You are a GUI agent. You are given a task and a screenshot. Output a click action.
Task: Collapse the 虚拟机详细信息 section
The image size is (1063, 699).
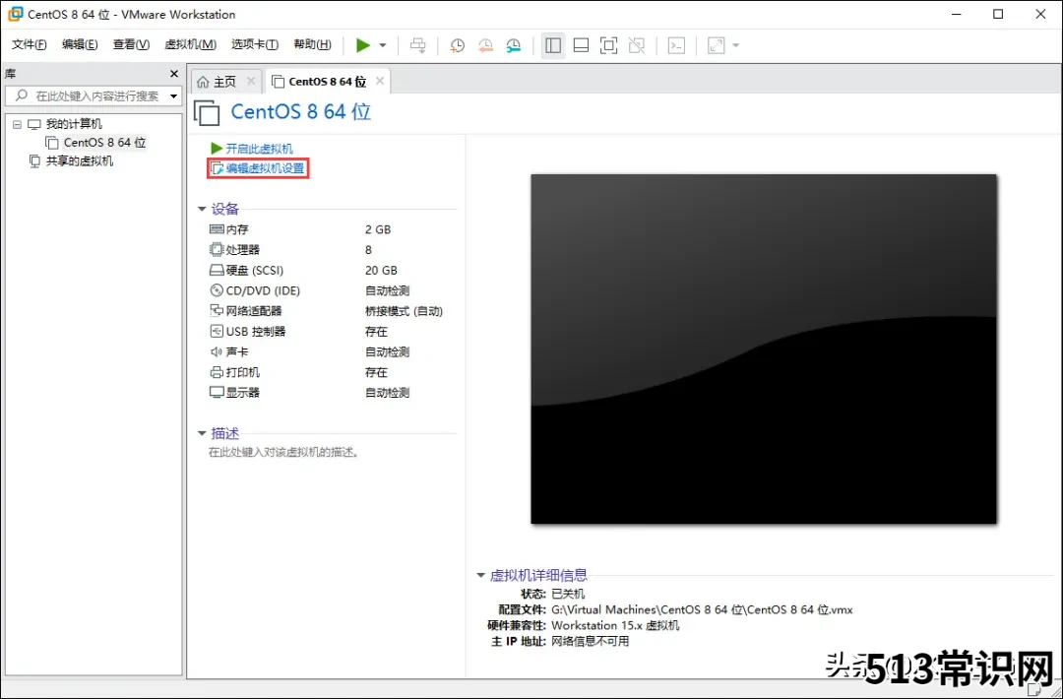pyautogui.click(x=480, y=576)
